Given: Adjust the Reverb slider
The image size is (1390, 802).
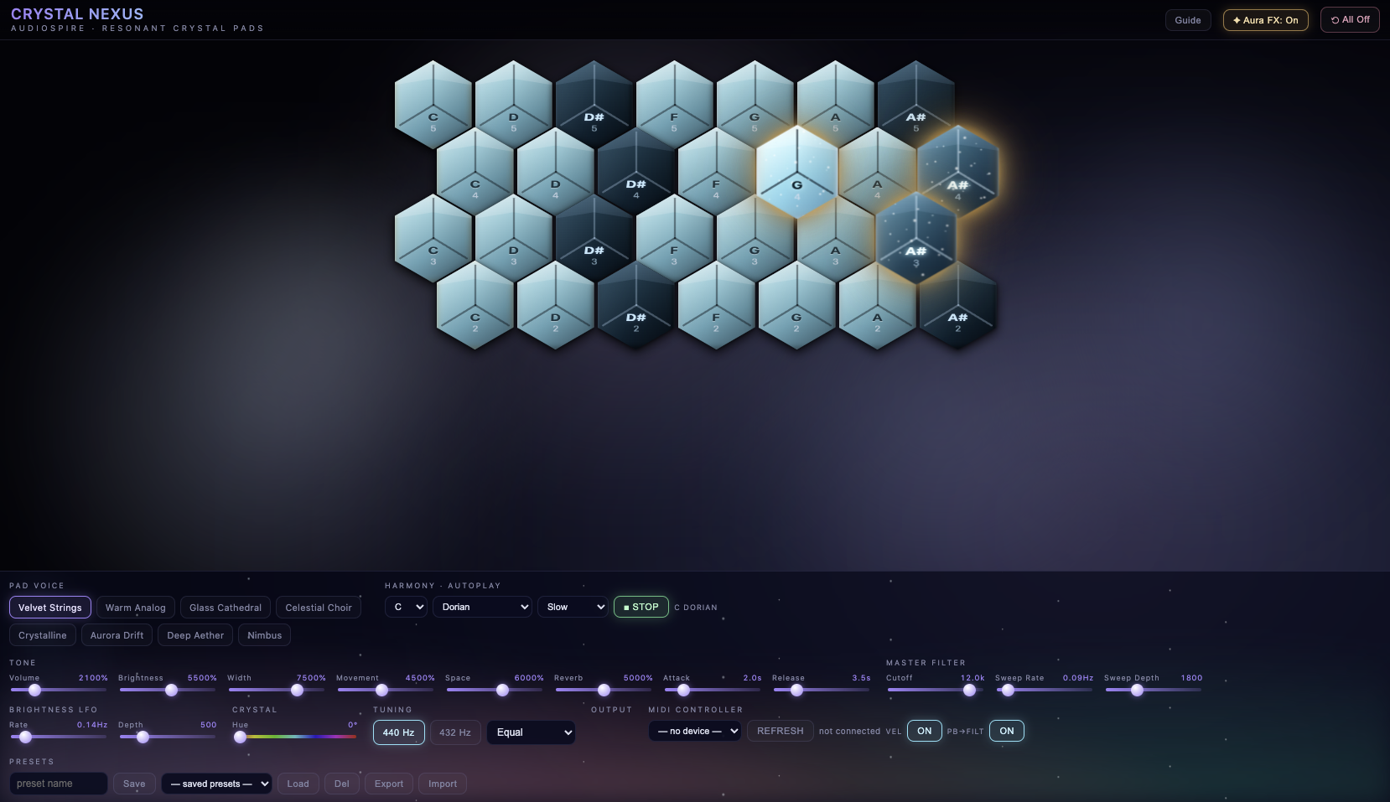Looking at the screenshot, I should [604, 690].
